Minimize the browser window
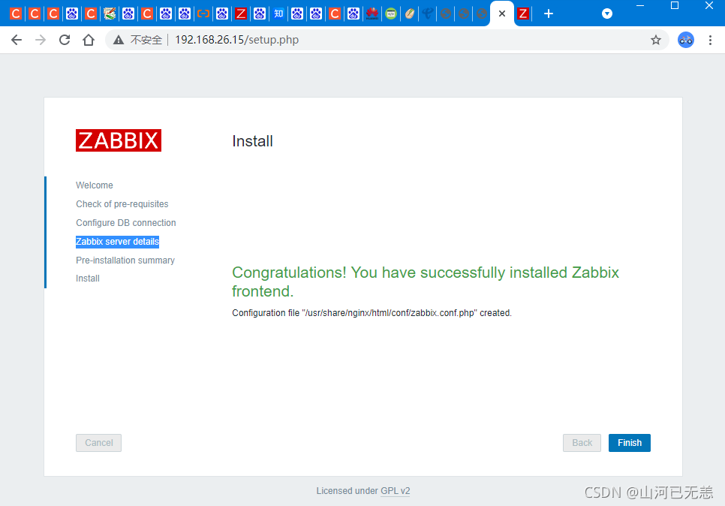Viewport: 725px width, 506px height. pyautogui.click(x=640, y=5)
